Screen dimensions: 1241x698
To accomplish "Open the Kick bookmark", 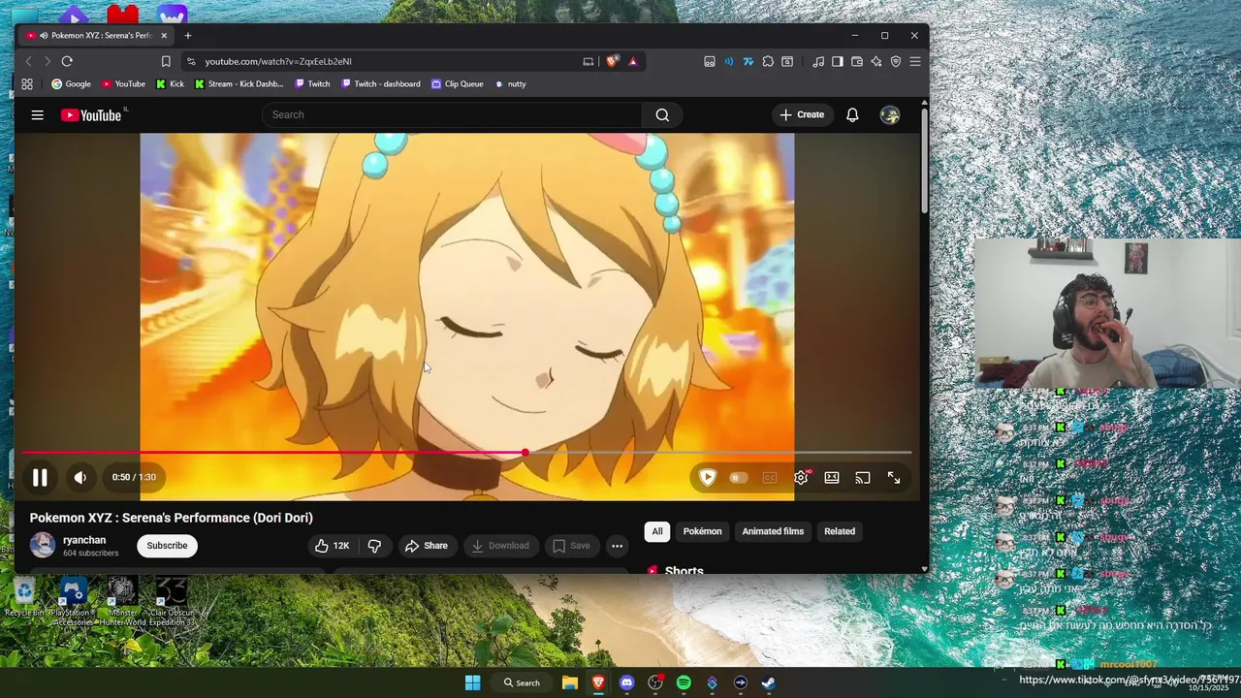I will click(170, 84).
